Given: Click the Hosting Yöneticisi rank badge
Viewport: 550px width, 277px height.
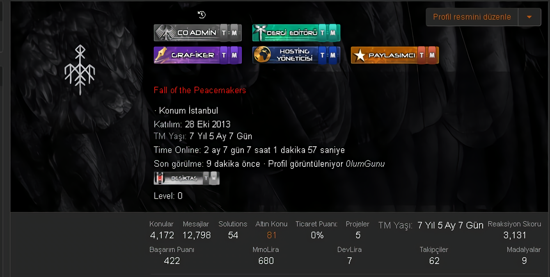Looking at the screenshot, I should [296, 55].
